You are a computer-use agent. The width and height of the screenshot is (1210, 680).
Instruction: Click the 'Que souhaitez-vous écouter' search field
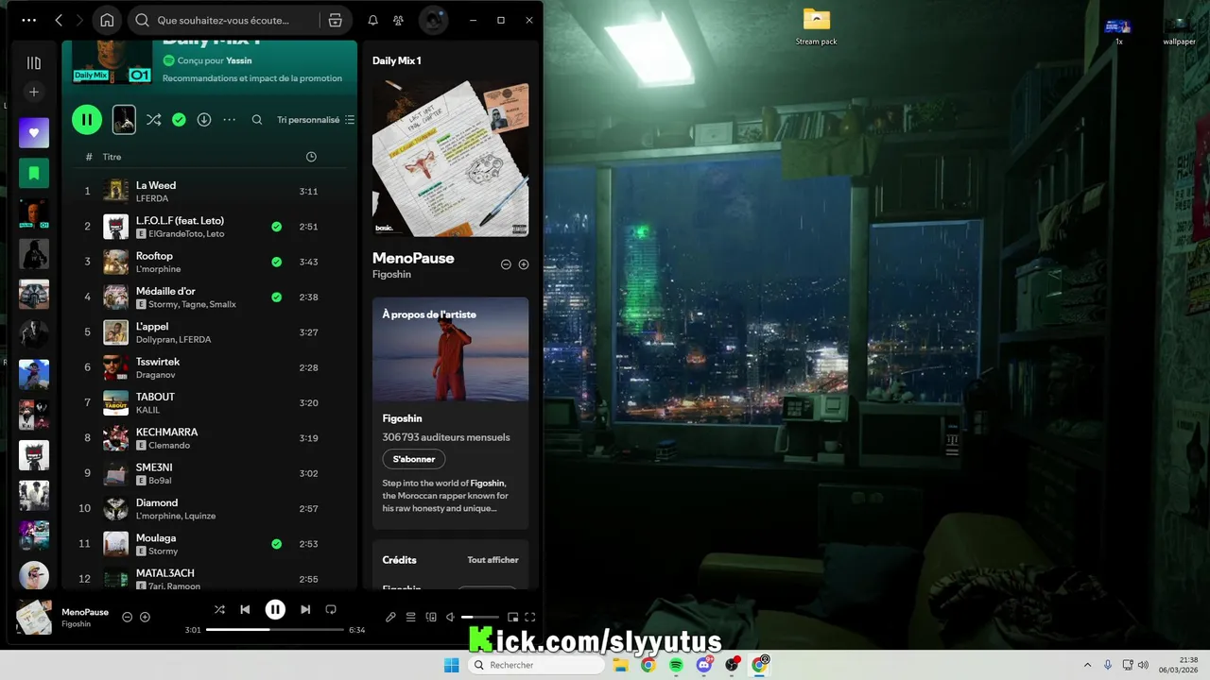tap(223, 20)
